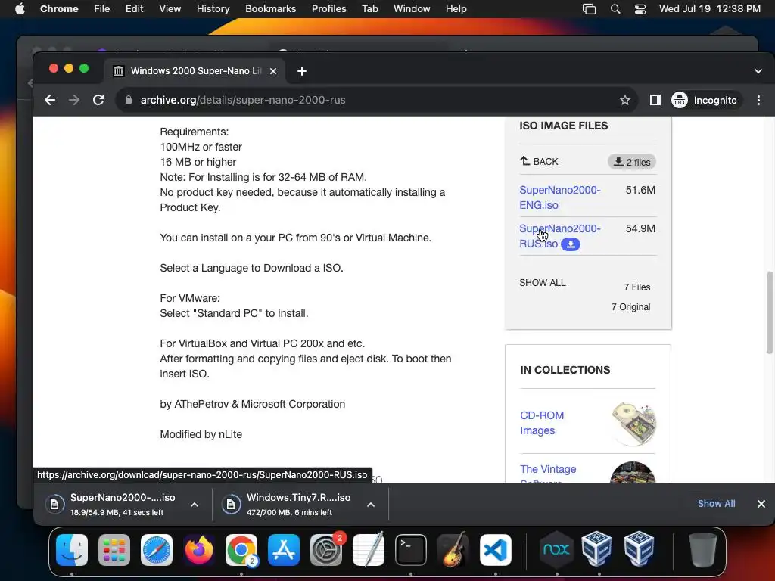Open Nox from the Dock
Screen dimensions: 775x581
point(556,549)
